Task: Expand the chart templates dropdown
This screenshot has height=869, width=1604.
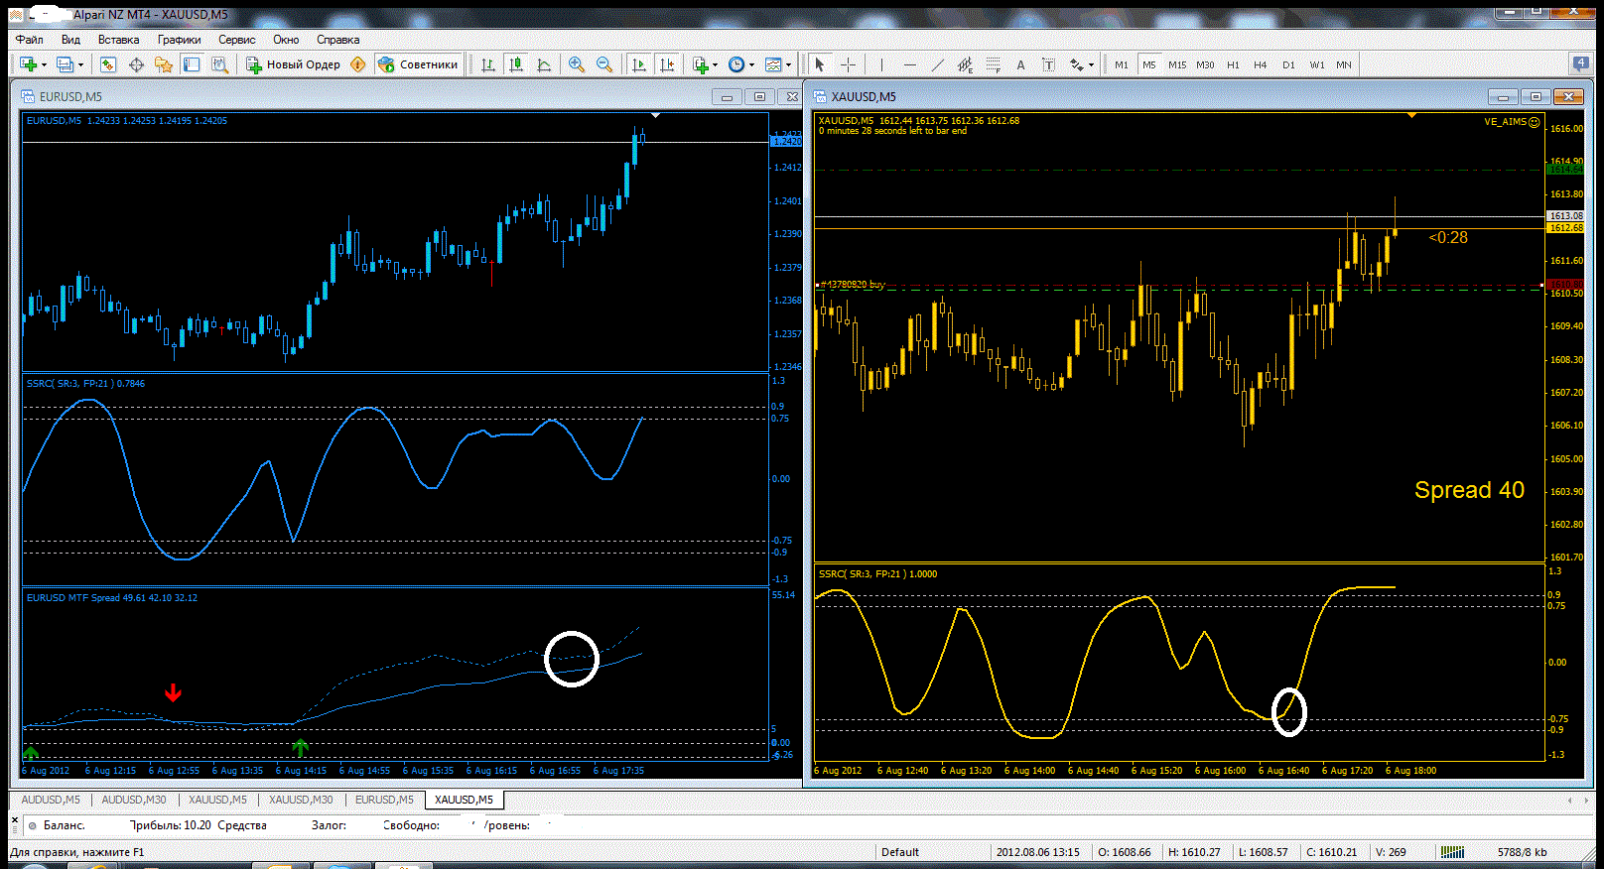Action: click(x=788, y=64)
